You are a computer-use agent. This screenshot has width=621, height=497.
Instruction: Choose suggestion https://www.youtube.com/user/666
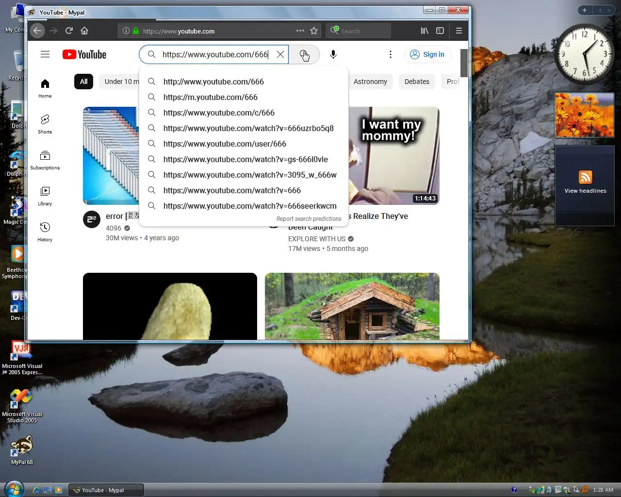click(244, 144)
